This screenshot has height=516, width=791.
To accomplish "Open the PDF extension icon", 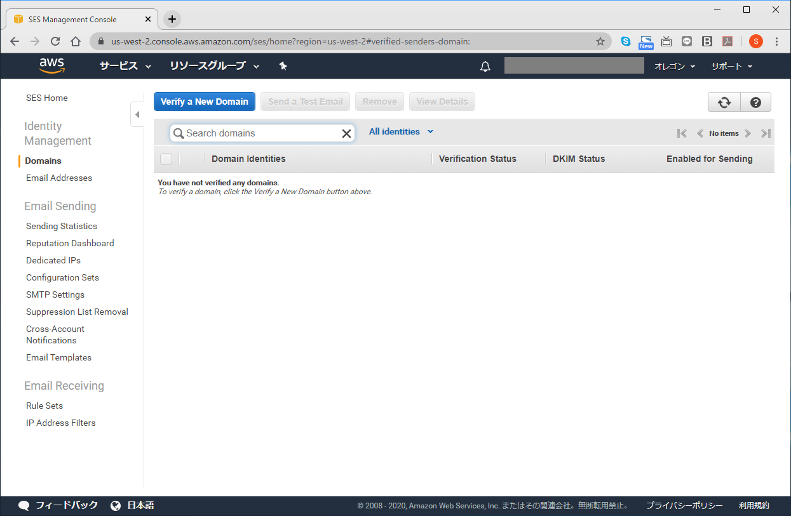I will 727,41.
